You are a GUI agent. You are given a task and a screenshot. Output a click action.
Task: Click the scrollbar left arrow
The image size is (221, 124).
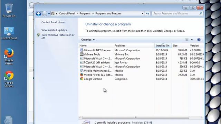point(80,117)
